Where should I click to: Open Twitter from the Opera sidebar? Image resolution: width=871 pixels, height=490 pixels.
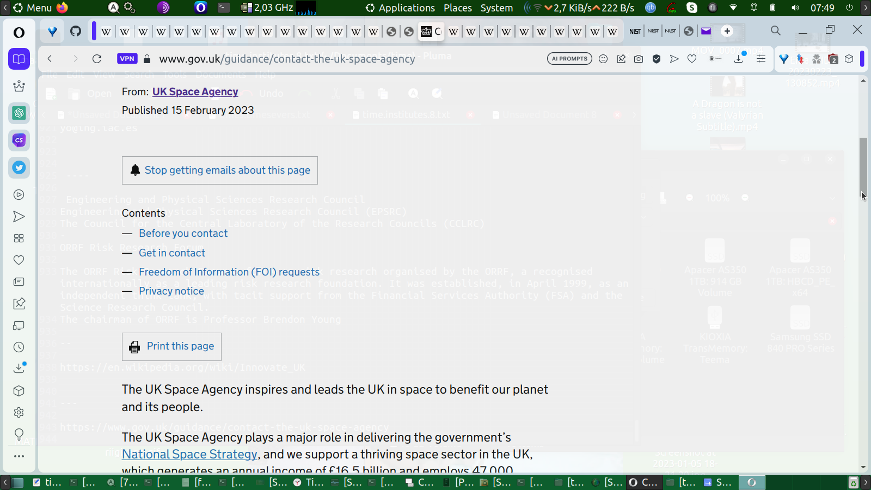click(19, 168)
